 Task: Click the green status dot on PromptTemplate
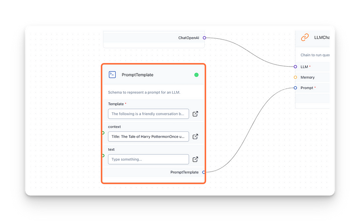196,75
